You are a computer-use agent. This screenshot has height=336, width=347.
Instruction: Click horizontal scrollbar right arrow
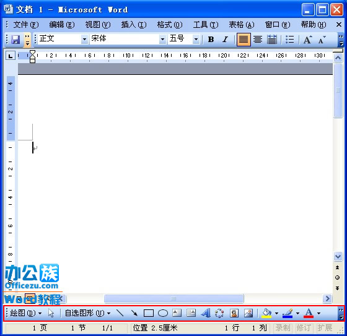pyautogui.click(x=327, y=299)
